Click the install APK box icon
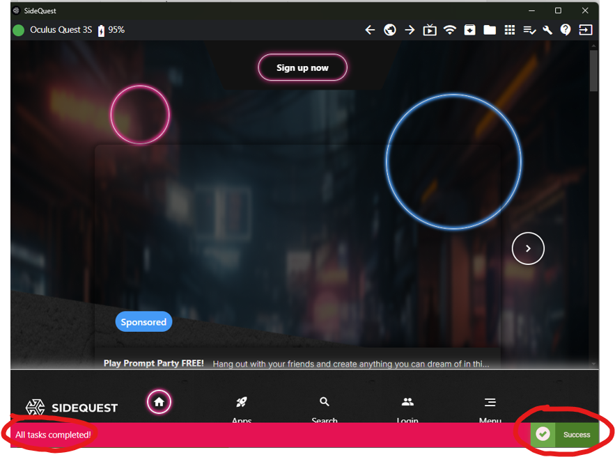Viewport: 615px width, 457px height. [x=469, y=30]
